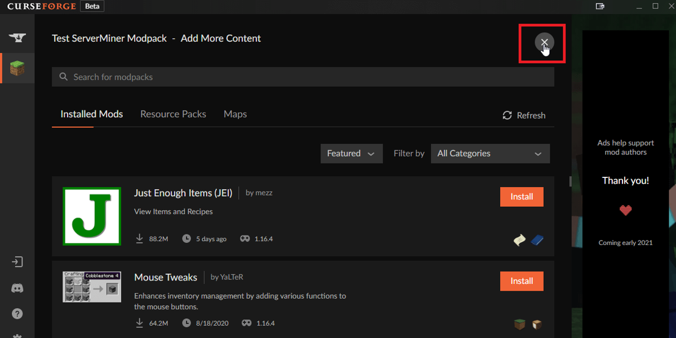Click the JEI description View Items and Recipes
Viewport: 676px width, 338px height.
coord(174,212)
